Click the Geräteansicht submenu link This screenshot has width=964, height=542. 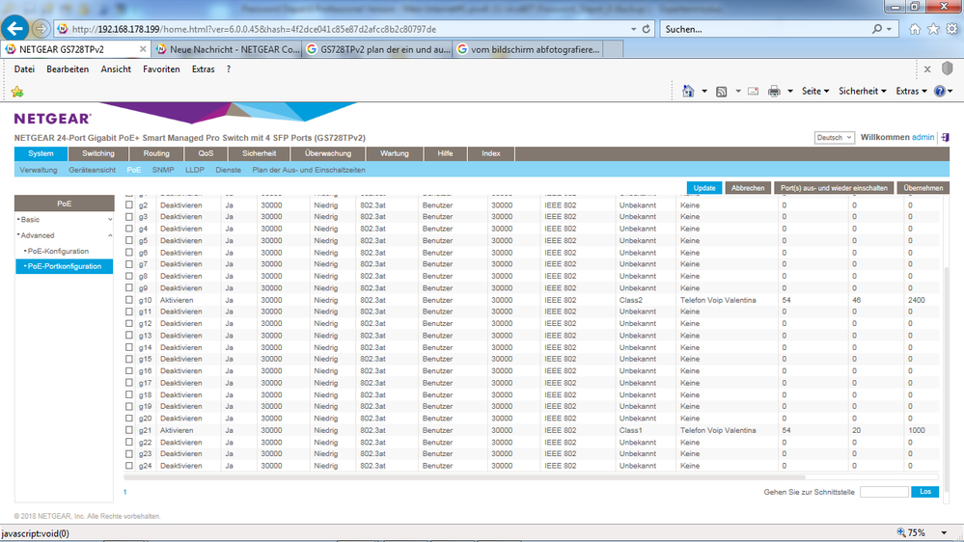pos(93,170)
